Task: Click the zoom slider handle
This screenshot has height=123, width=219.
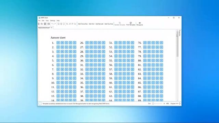Action: [153, 104]
